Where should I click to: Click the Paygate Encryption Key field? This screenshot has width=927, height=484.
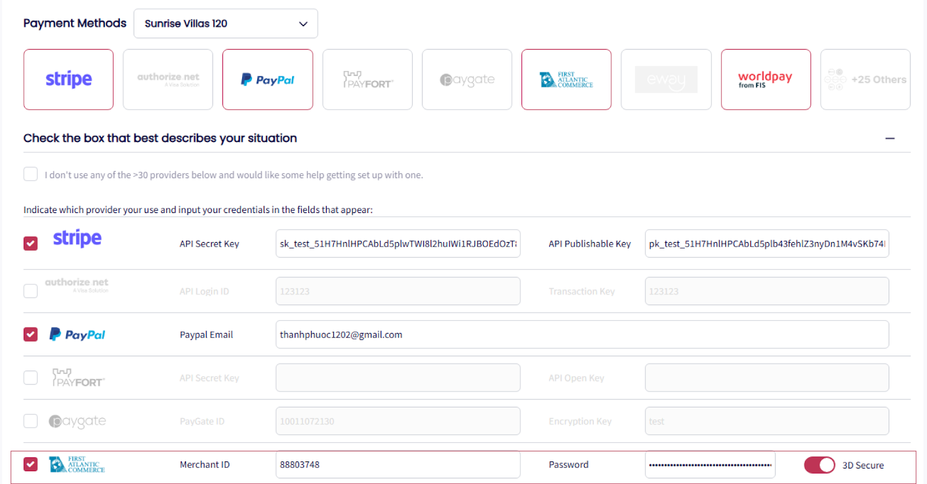pos(767,421)
